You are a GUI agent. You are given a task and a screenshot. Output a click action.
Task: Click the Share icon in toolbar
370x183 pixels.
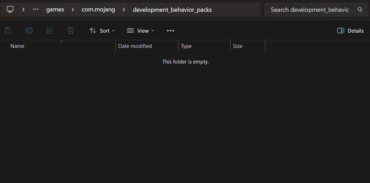click(50, 31)
